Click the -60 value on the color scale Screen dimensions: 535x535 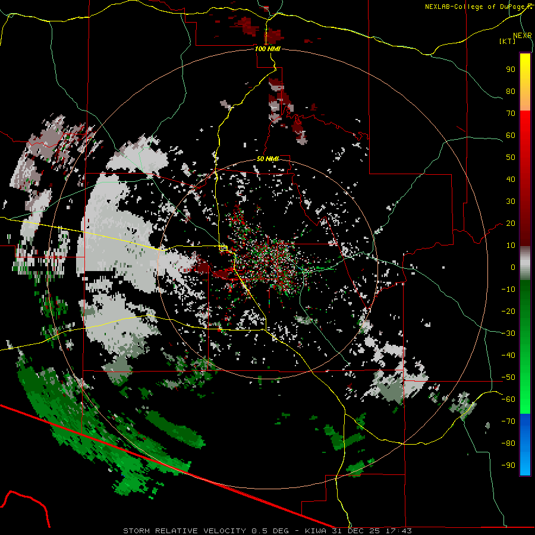click(x=508, y=399)
